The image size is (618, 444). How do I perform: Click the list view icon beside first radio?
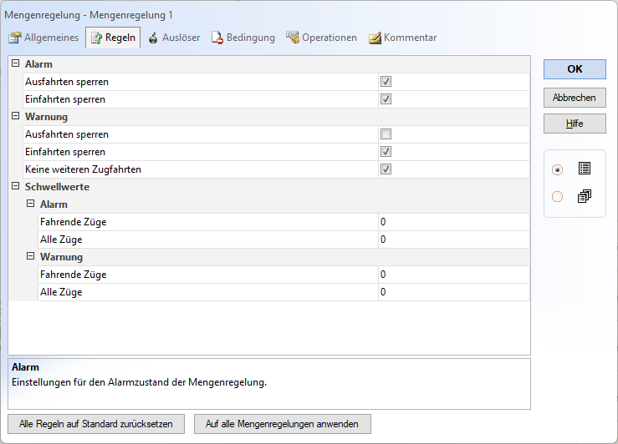point(585,169)
